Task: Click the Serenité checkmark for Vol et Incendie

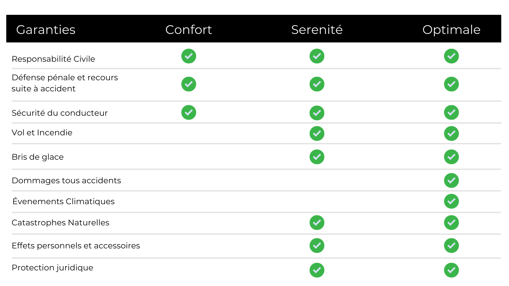Action: [317, 133]
